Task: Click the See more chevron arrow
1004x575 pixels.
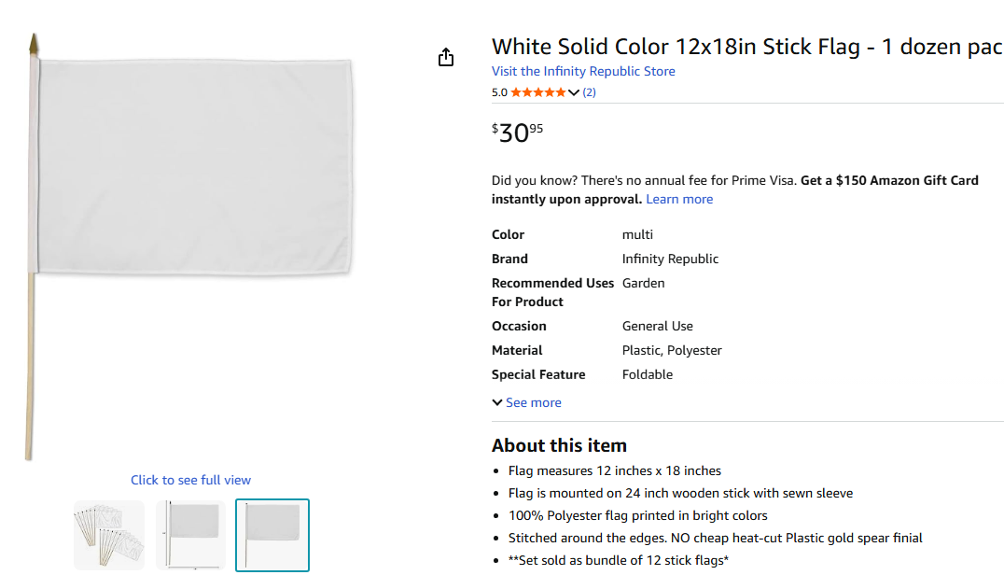Action: 497,402
